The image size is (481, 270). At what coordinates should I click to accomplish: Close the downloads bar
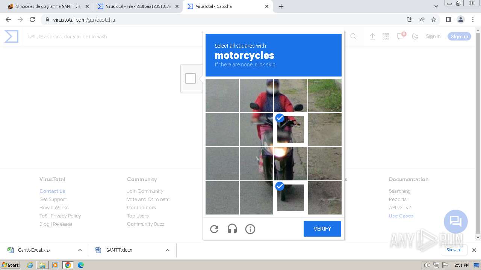click(474, 250)
